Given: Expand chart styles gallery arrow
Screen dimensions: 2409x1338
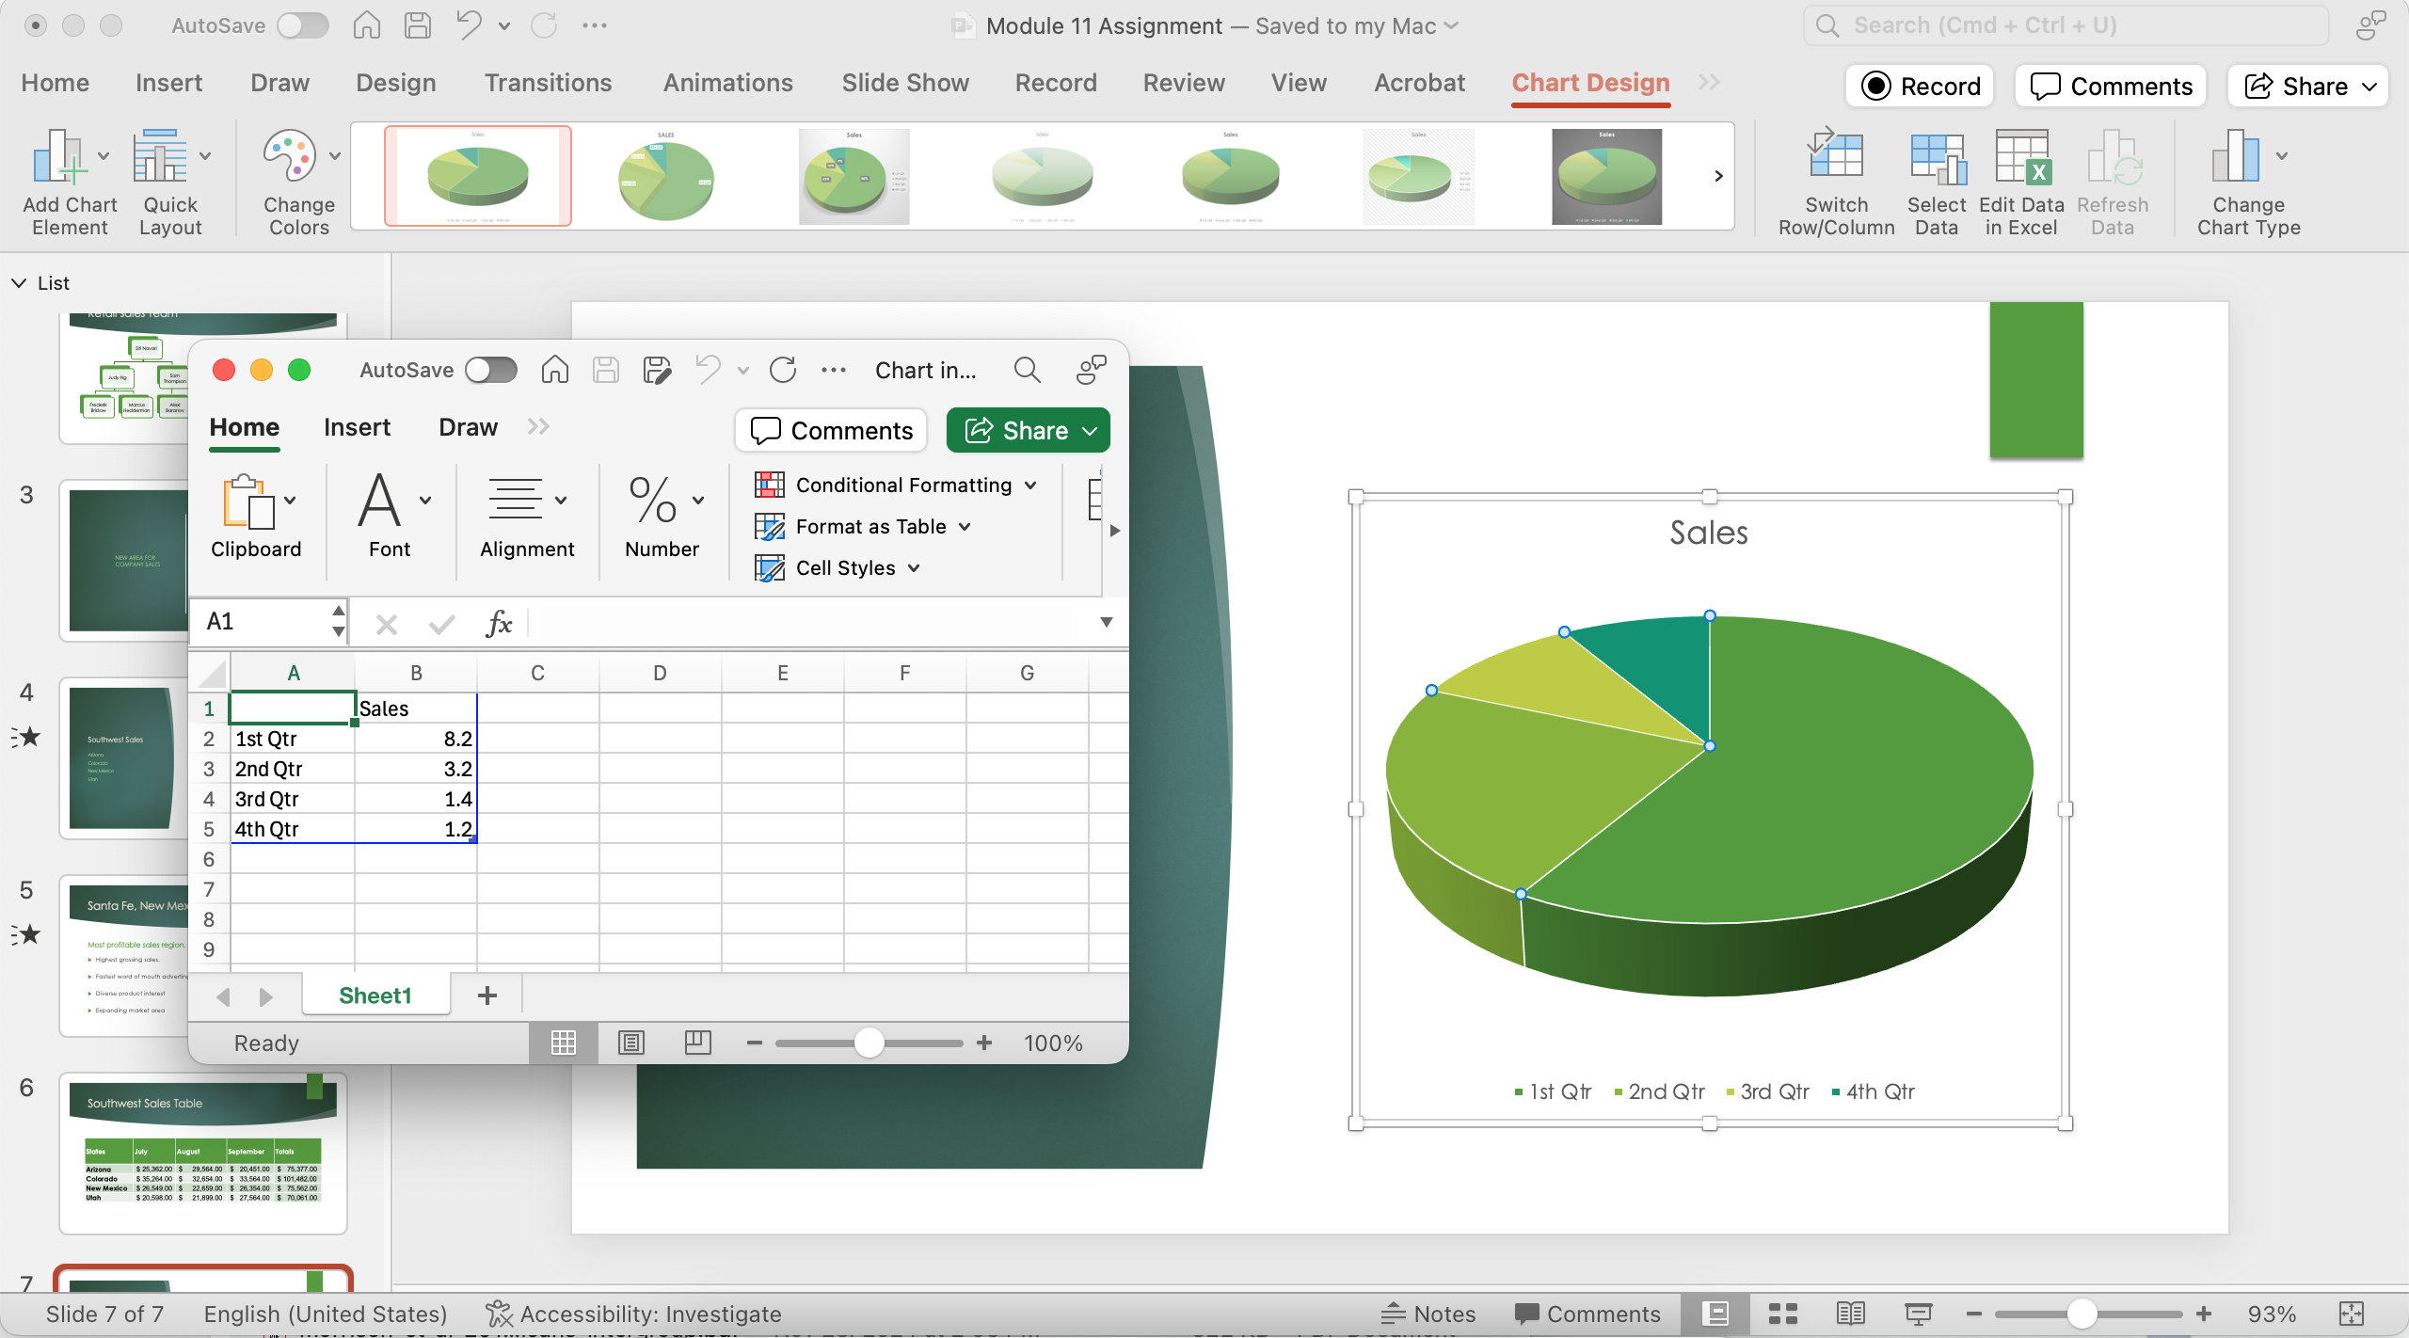Looking at the screenshot, I should point(1718,176).
